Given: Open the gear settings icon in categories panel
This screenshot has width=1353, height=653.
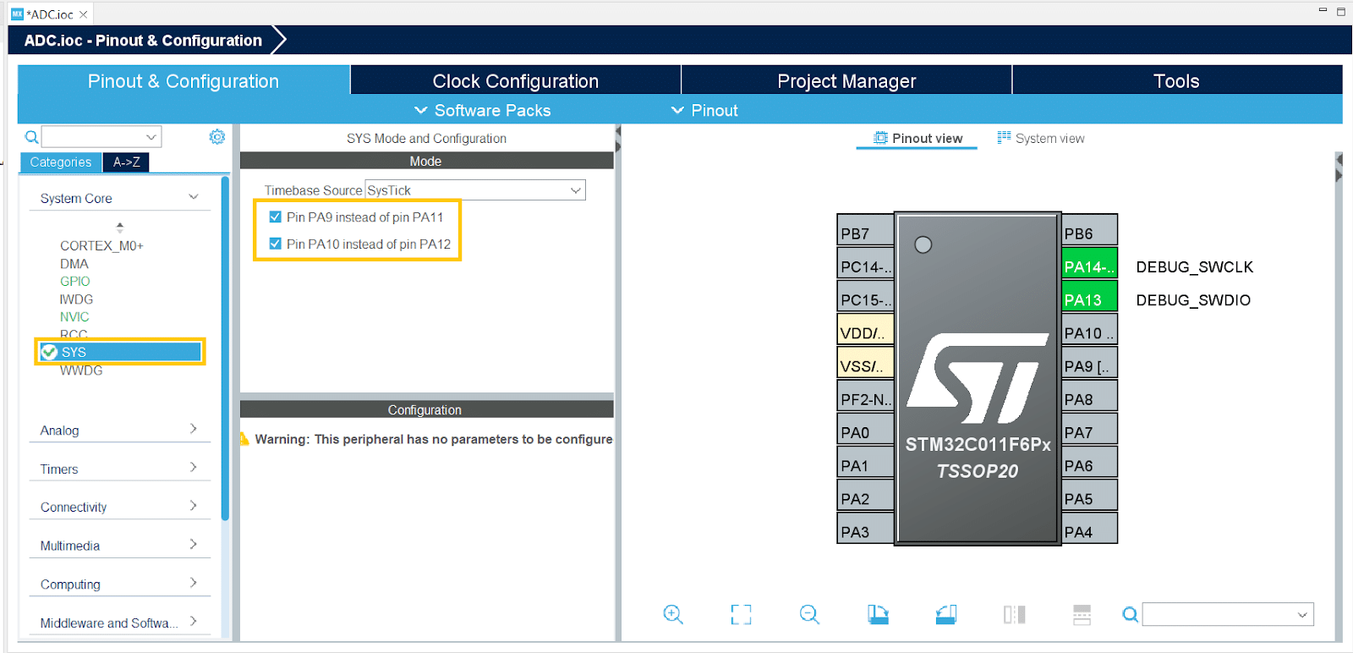Looking at the screenshot, I should coord(217,137).
